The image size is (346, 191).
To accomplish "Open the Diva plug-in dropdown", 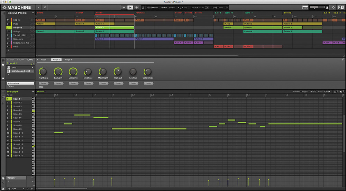I will click(x=33, y=67).
